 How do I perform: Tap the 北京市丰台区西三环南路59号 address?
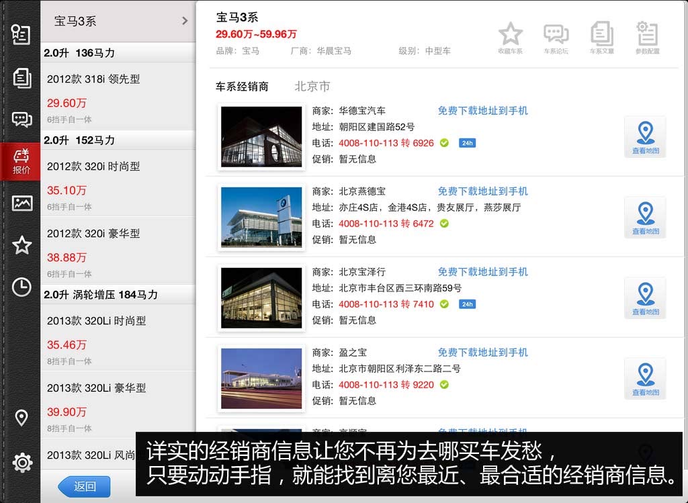point(400,288)
